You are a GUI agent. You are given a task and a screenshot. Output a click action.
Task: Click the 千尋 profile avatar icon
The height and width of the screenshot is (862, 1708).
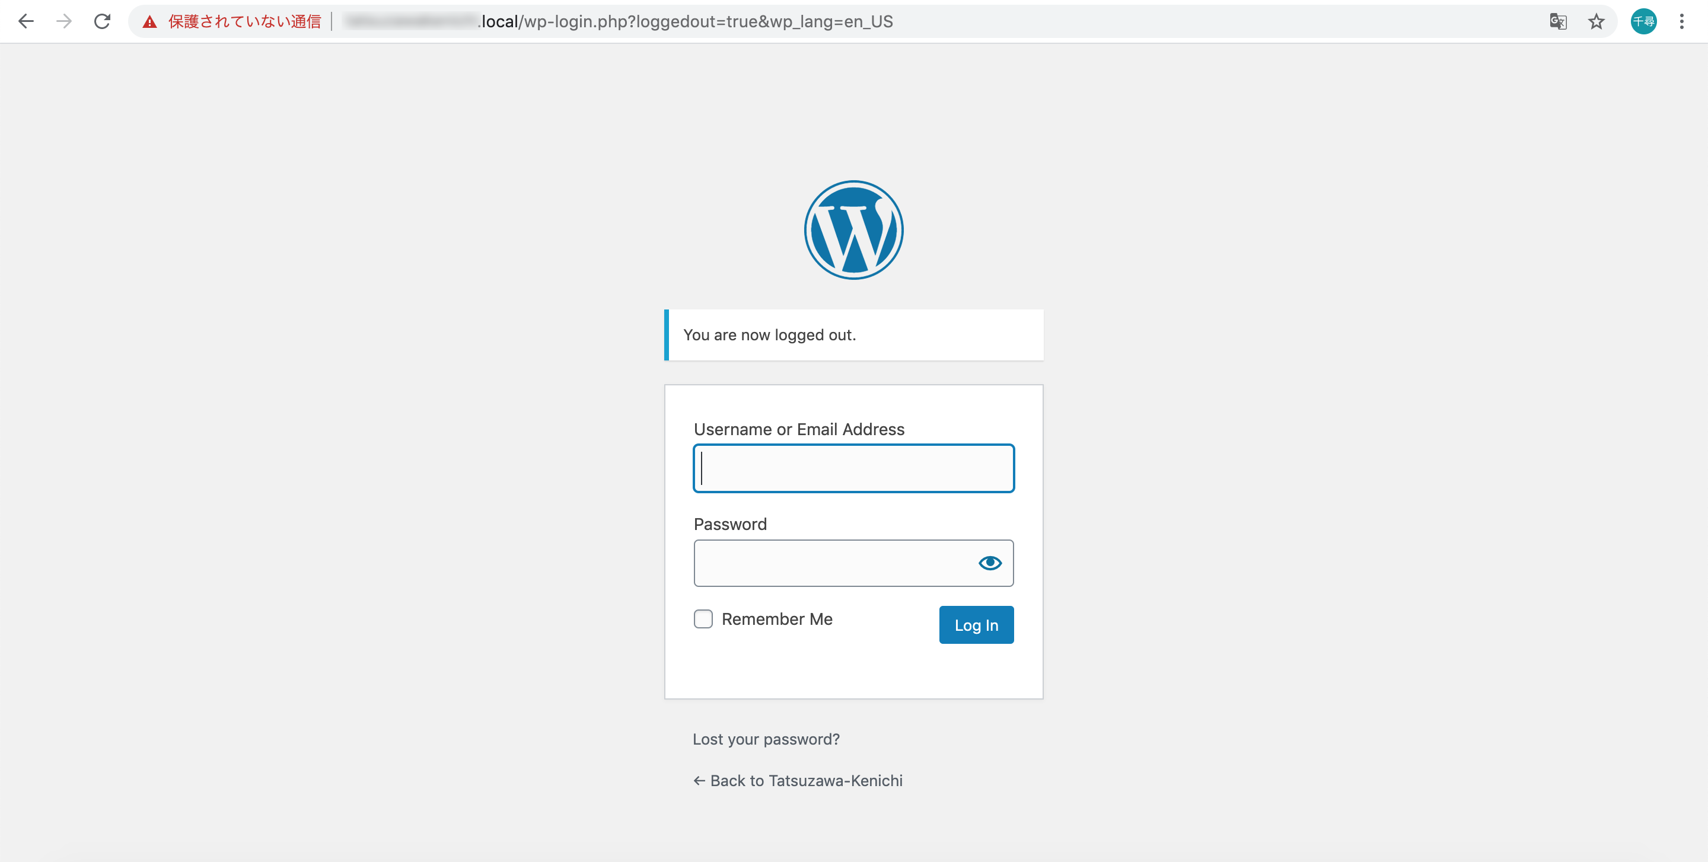coord(1645,21)
